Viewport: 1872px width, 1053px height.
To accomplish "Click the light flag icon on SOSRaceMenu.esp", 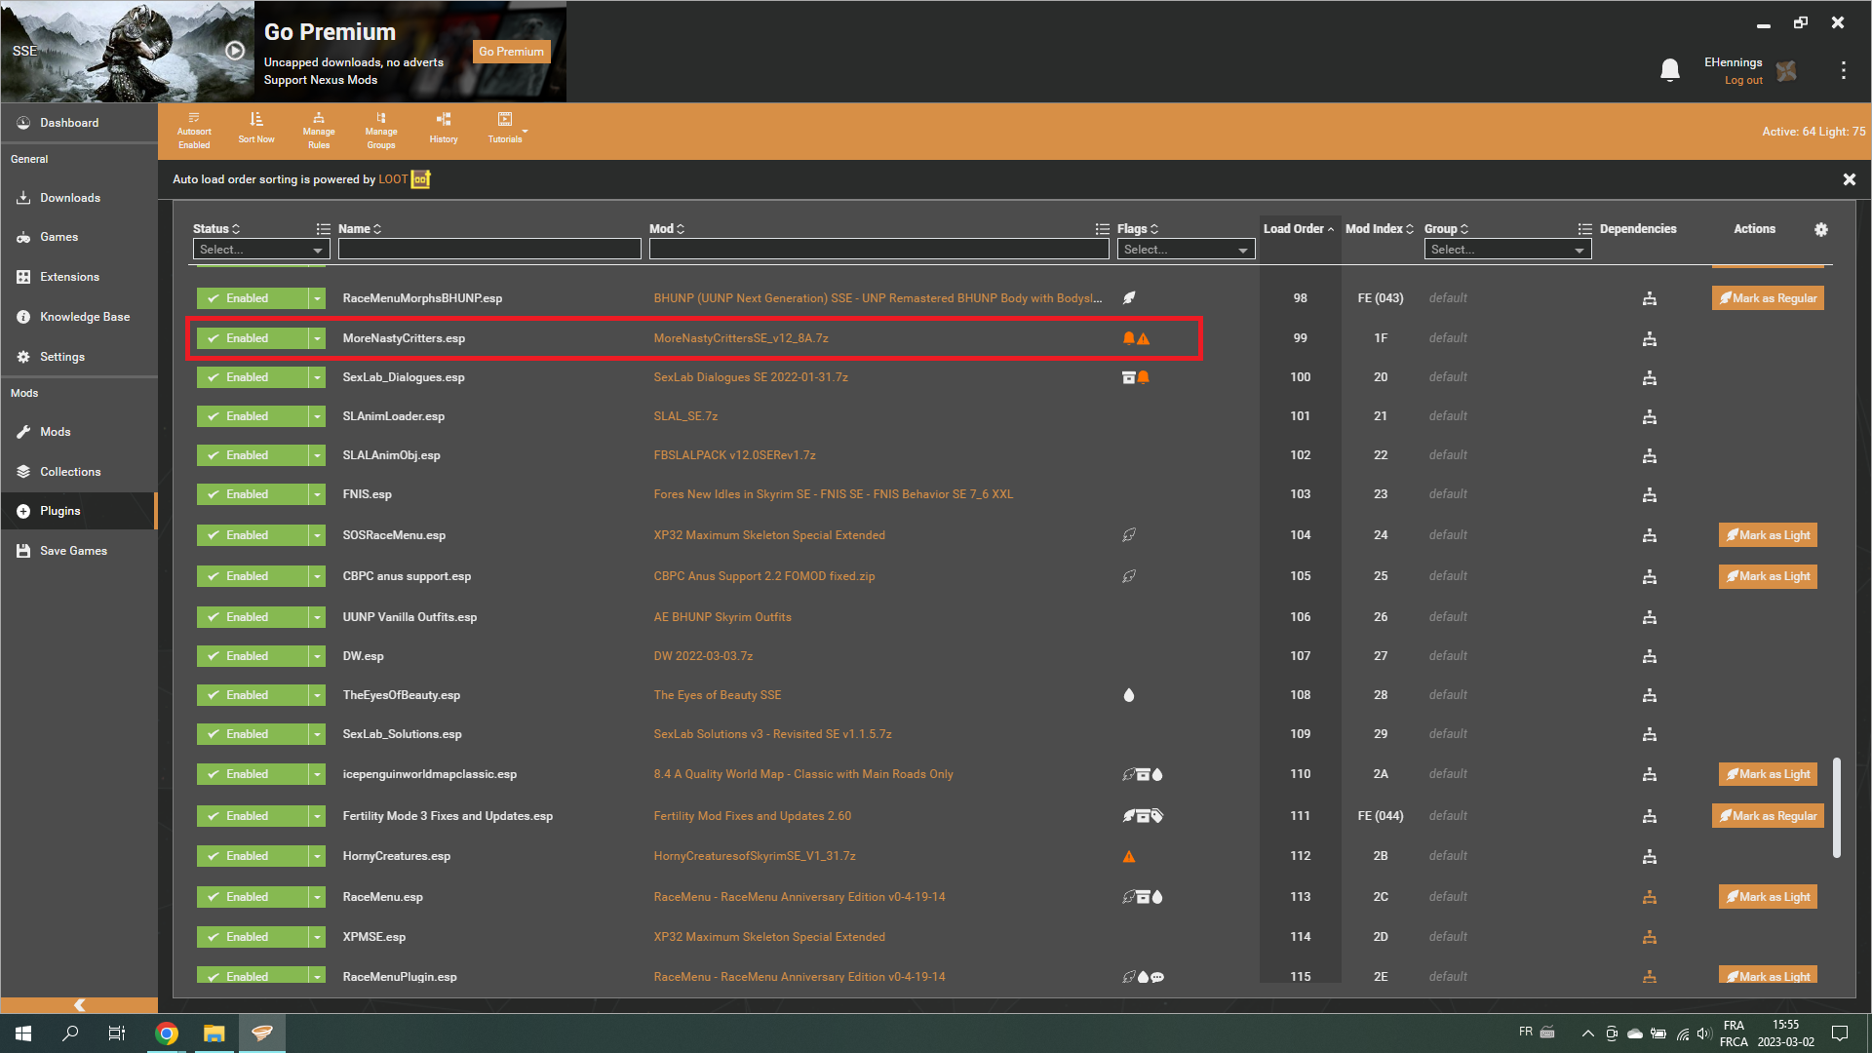I will (1129, 535).
